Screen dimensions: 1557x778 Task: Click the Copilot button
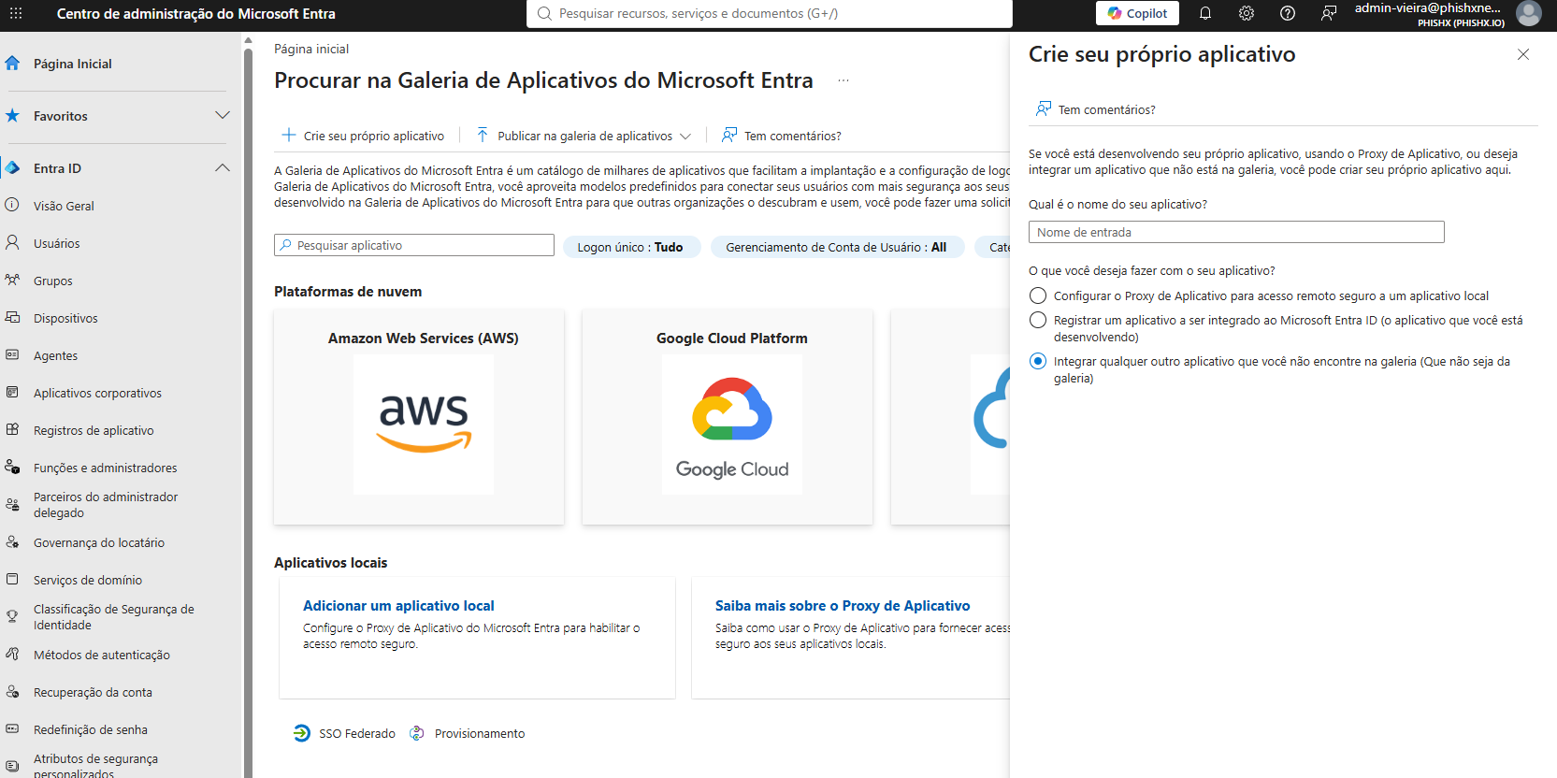click(1137, 13)
